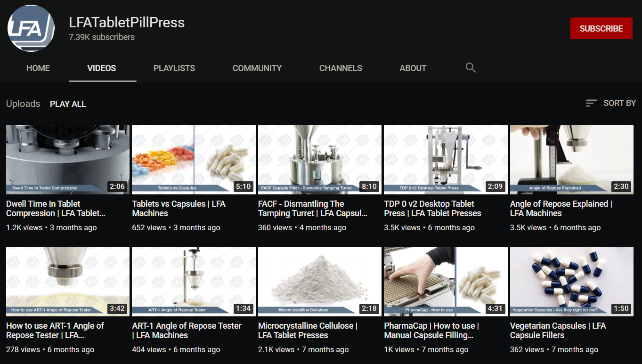The image size is (642, 364).
Task: Open How to use ART-1 thumbnail
Action: tap(68, 282)
